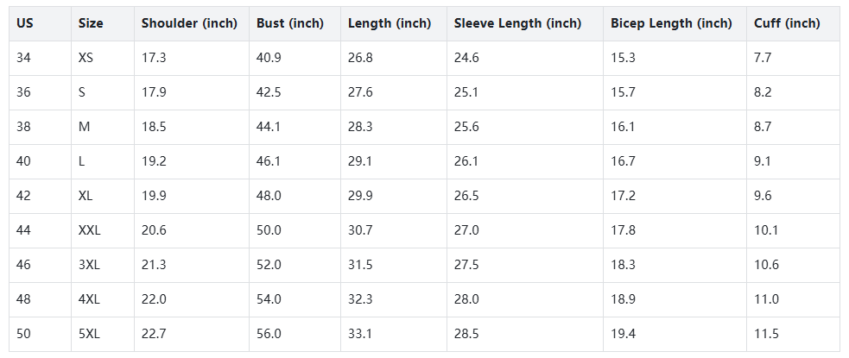
Task: Click US size 42 cell
Action: click(23, 196)
